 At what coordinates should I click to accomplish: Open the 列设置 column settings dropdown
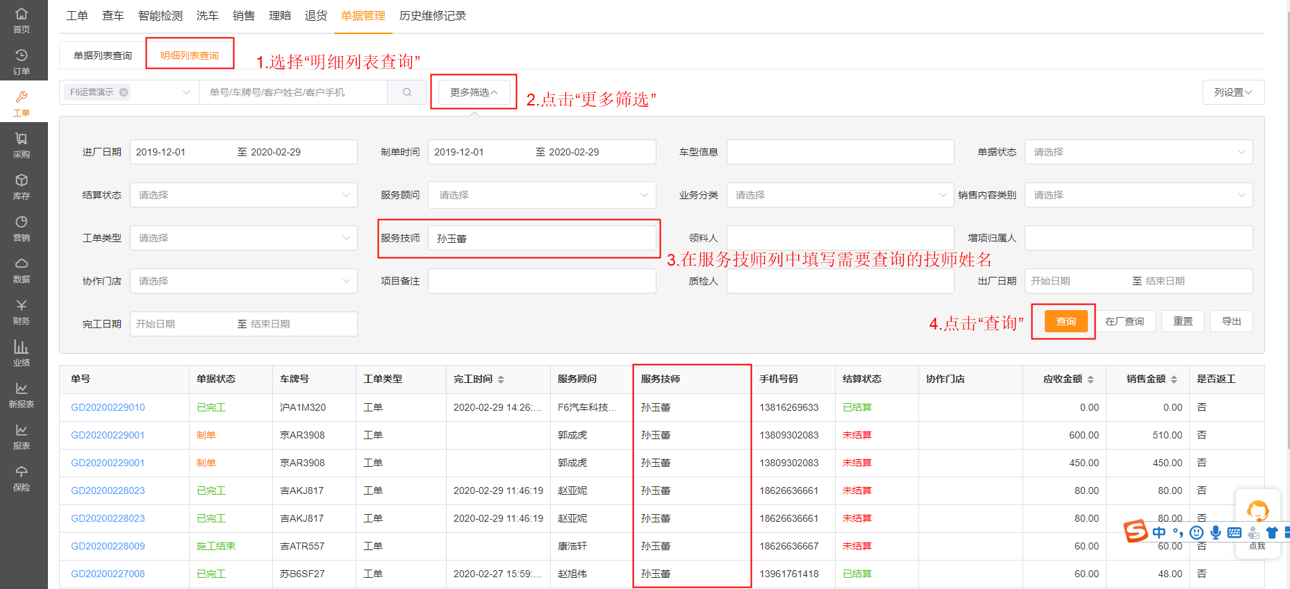1233,92
